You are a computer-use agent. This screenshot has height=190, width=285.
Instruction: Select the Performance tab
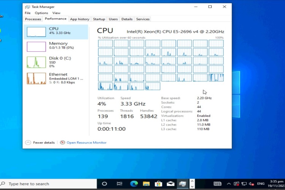tap(55, 19)
